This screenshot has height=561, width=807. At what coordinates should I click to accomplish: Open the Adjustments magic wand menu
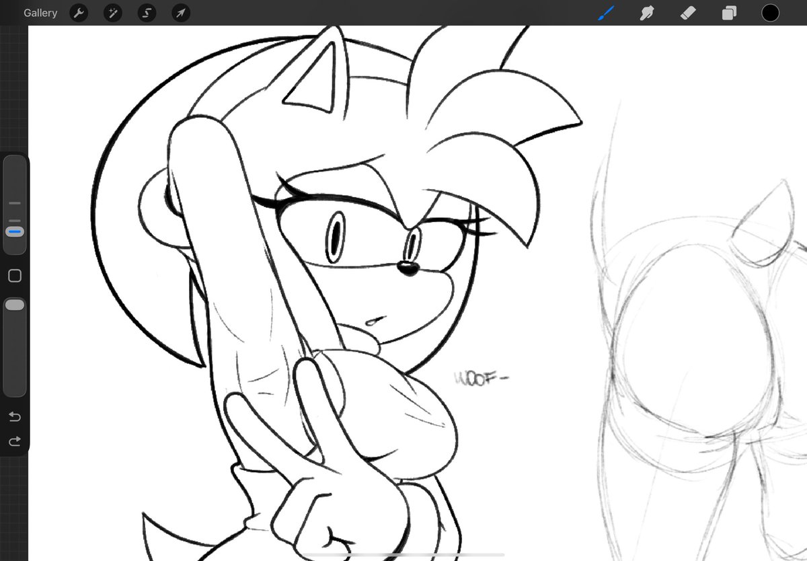[112, 13]
